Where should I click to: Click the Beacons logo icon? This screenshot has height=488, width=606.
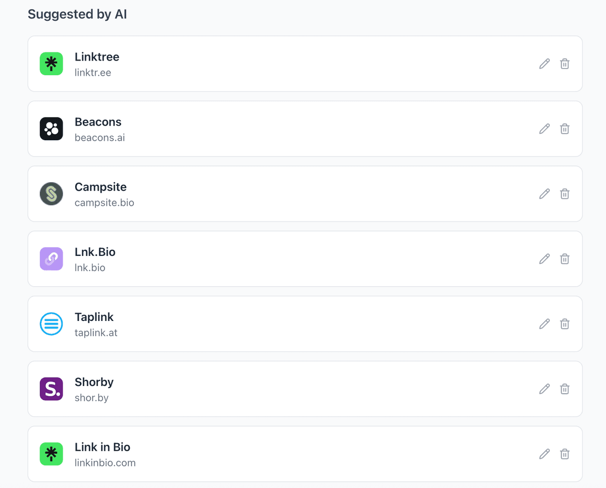tap(51, 129)
